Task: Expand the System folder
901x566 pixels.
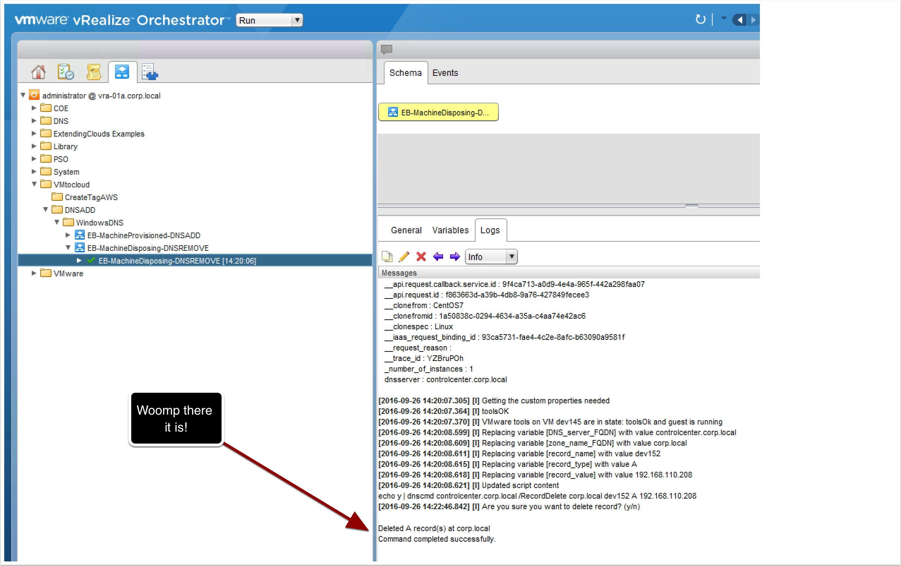Action: tap(34, 171)
